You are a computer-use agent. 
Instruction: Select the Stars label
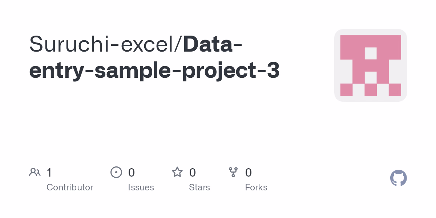point(199,187)
